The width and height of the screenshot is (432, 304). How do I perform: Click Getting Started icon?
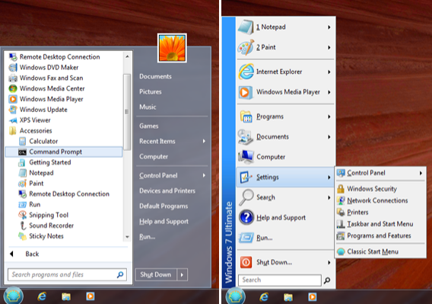point(22,162)
